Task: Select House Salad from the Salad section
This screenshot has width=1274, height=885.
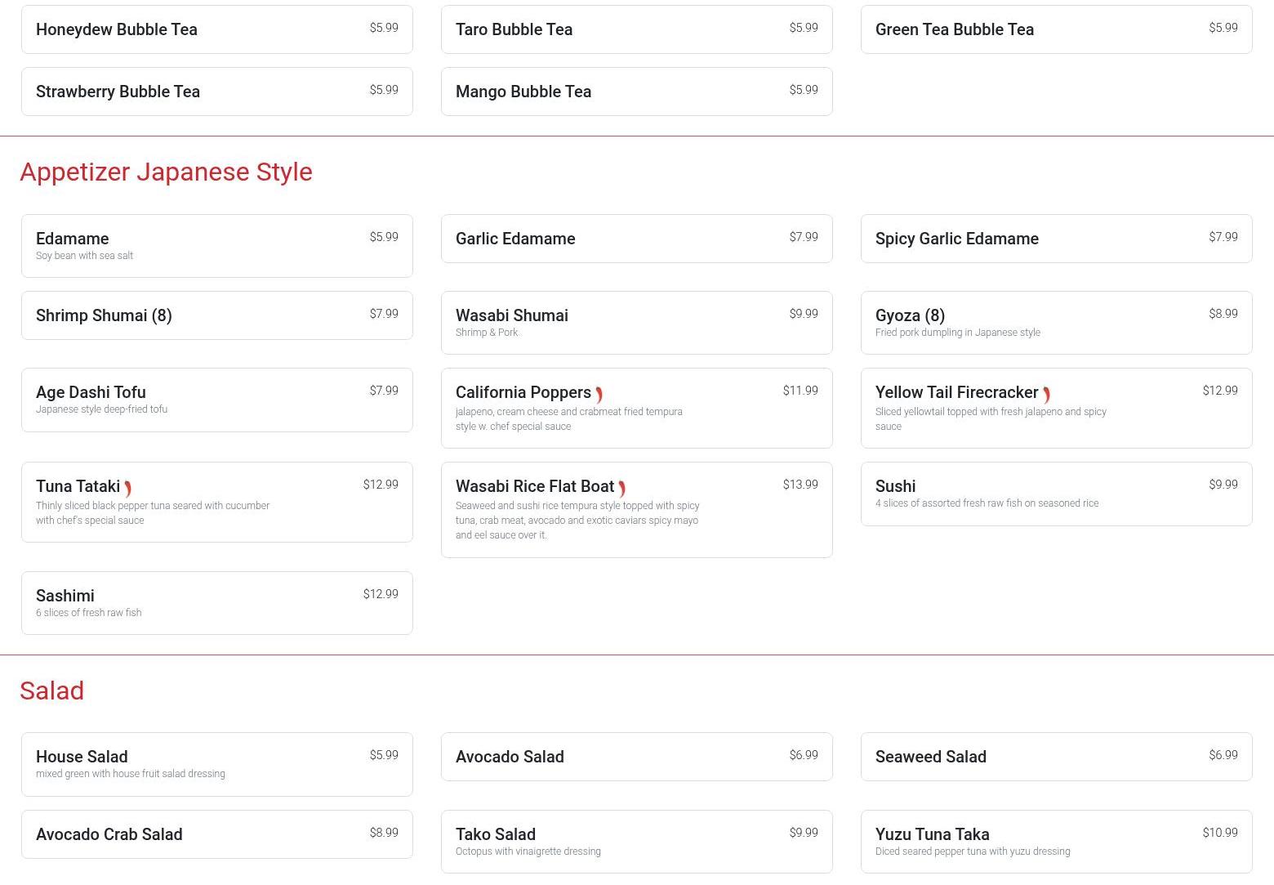Action: coord(216,764)
